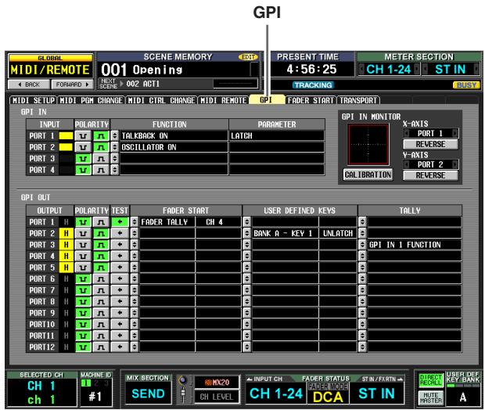The width and height of the screenshot is (485, 410).
Task: Open function selector for GPI IN PORT 4
Action: click(x=115, y=170)
